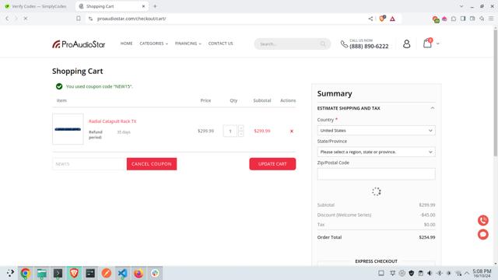
Task: Remove Radial Catapult Rack TX with red X
Action: [292, 131]
